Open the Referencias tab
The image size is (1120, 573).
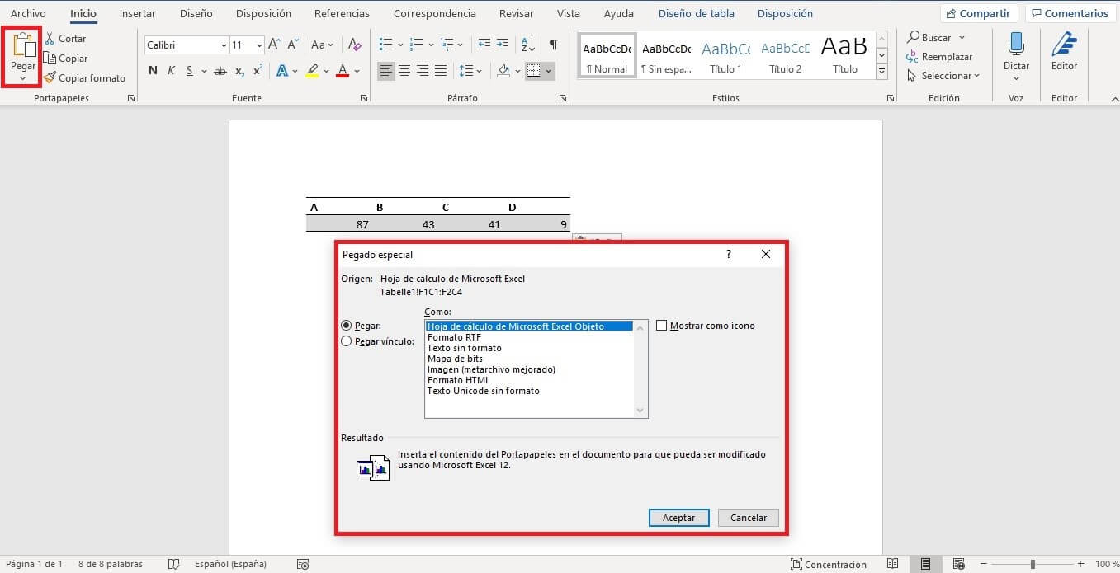click(x=342, y=14)
